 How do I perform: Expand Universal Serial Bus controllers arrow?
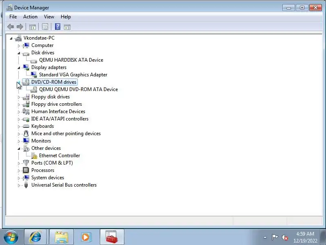click(19, 185)
